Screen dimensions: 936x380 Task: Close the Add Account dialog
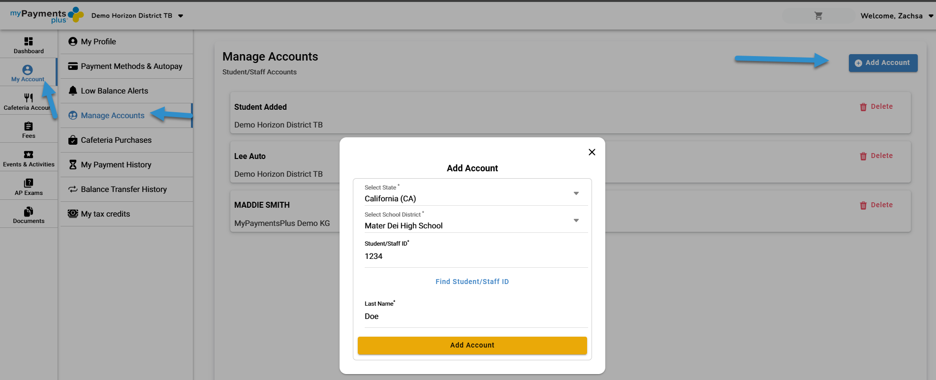pos(592,152)
